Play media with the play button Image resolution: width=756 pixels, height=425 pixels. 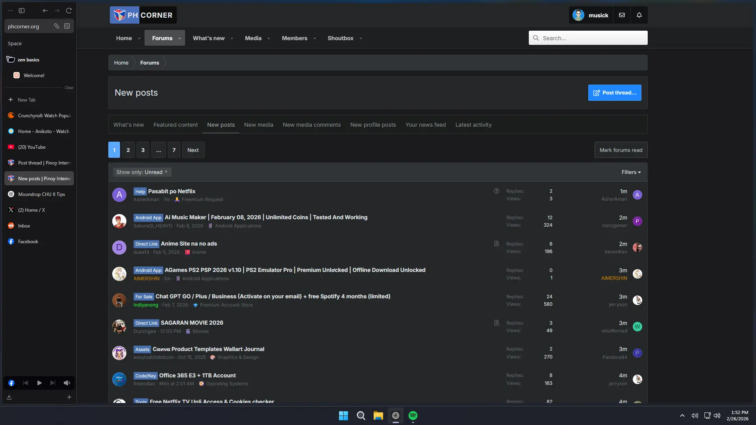39,383
